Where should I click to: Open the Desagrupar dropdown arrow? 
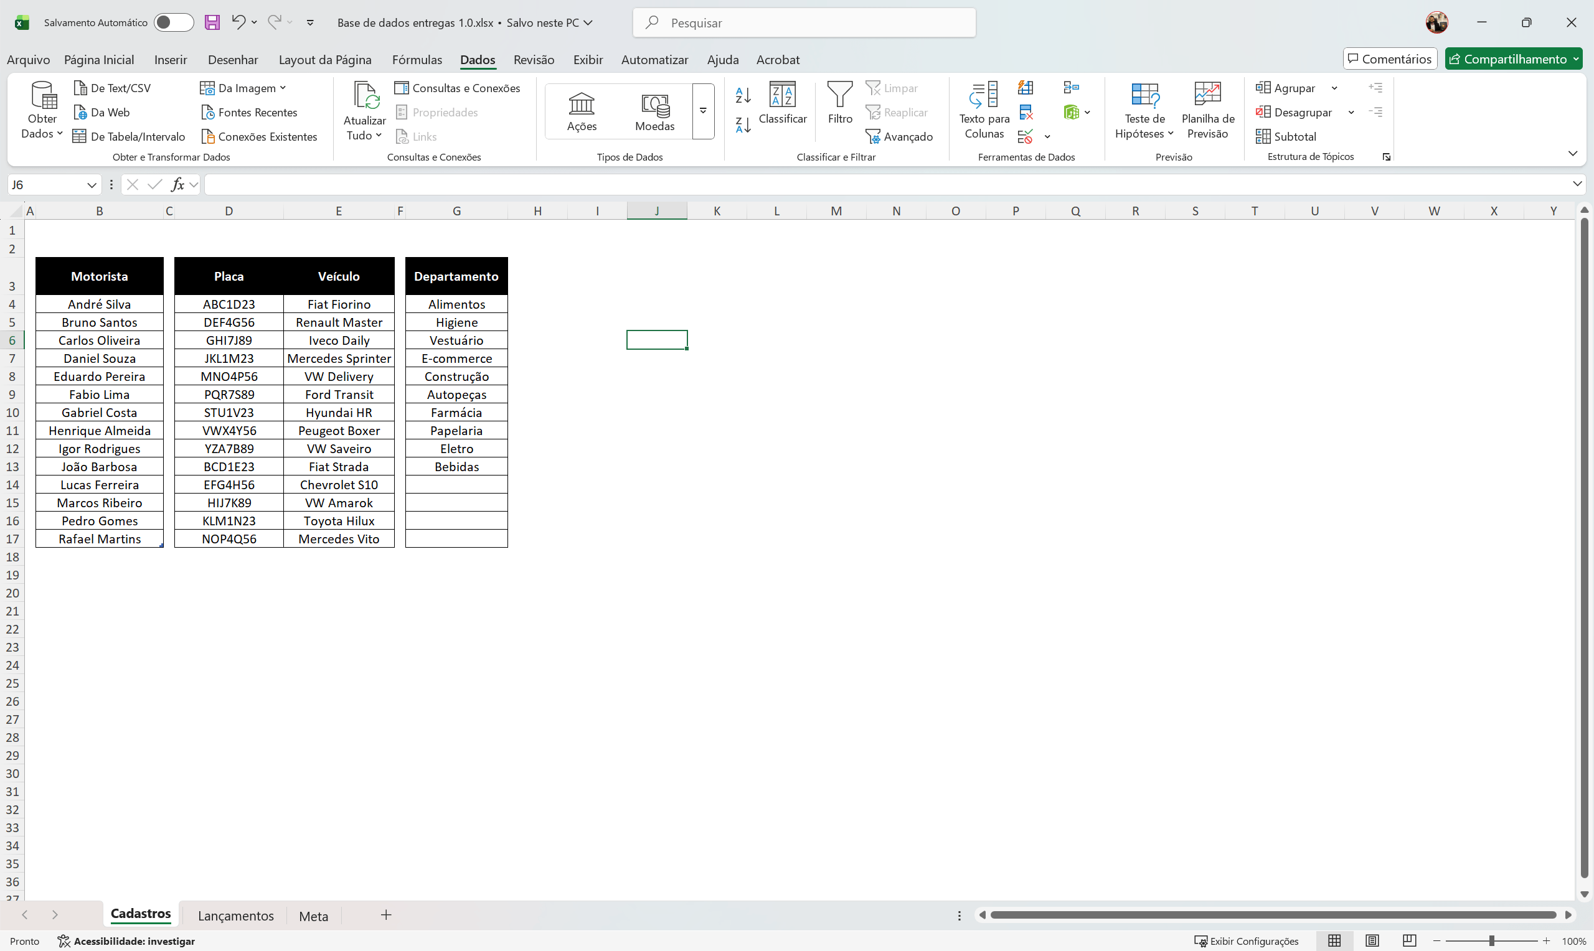[x=1351, y=112]
